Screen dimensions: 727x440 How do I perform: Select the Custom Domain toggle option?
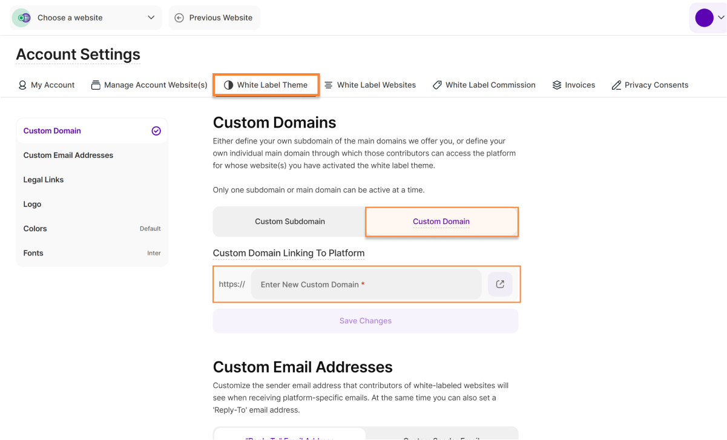(x=441, y=222)
